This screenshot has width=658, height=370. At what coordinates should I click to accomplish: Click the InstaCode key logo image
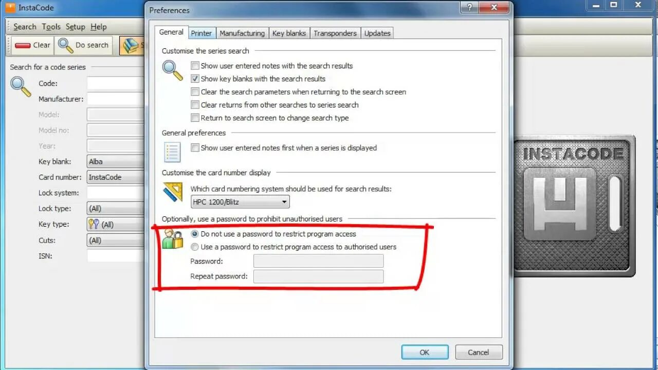574,206
